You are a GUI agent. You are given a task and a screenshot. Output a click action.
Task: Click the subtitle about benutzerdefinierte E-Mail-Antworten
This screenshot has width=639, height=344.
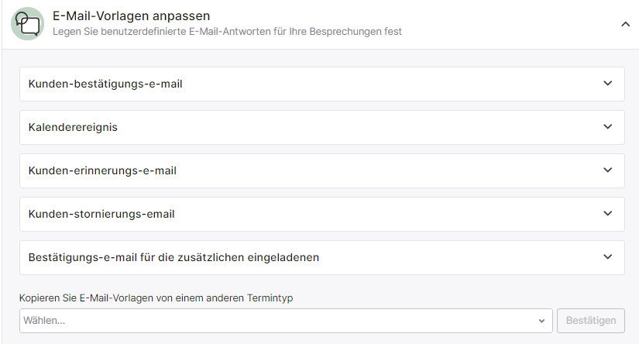click(227, 32)
